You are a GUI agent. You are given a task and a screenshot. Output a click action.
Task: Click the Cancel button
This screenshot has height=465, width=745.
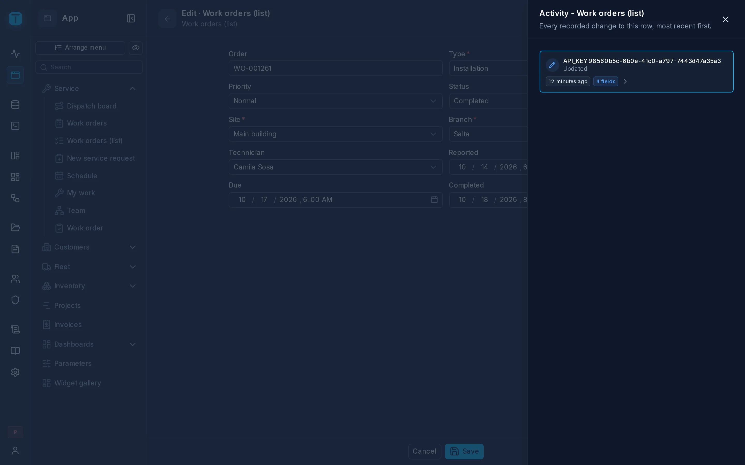click(x=424, y=452)
